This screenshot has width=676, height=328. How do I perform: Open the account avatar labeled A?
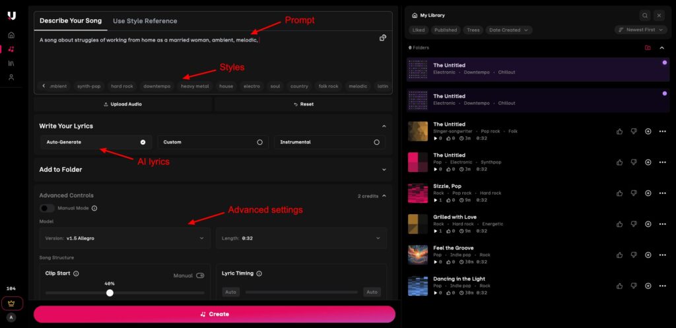click(12, 317)
